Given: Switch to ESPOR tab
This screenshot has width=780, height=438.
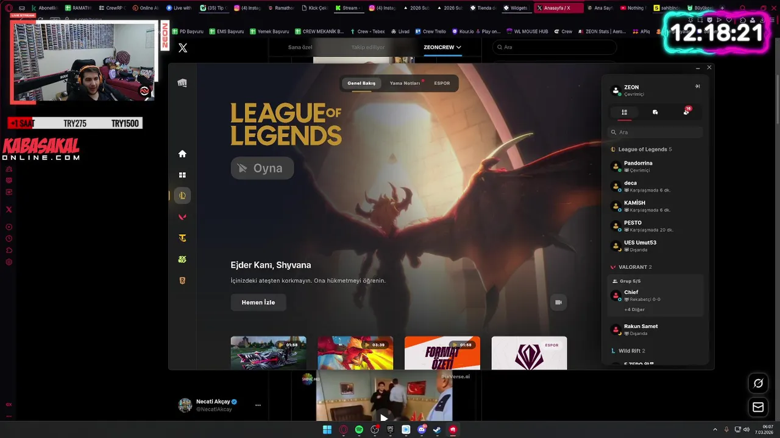Looking at the screenshot, I should click(x=442, y=83).
